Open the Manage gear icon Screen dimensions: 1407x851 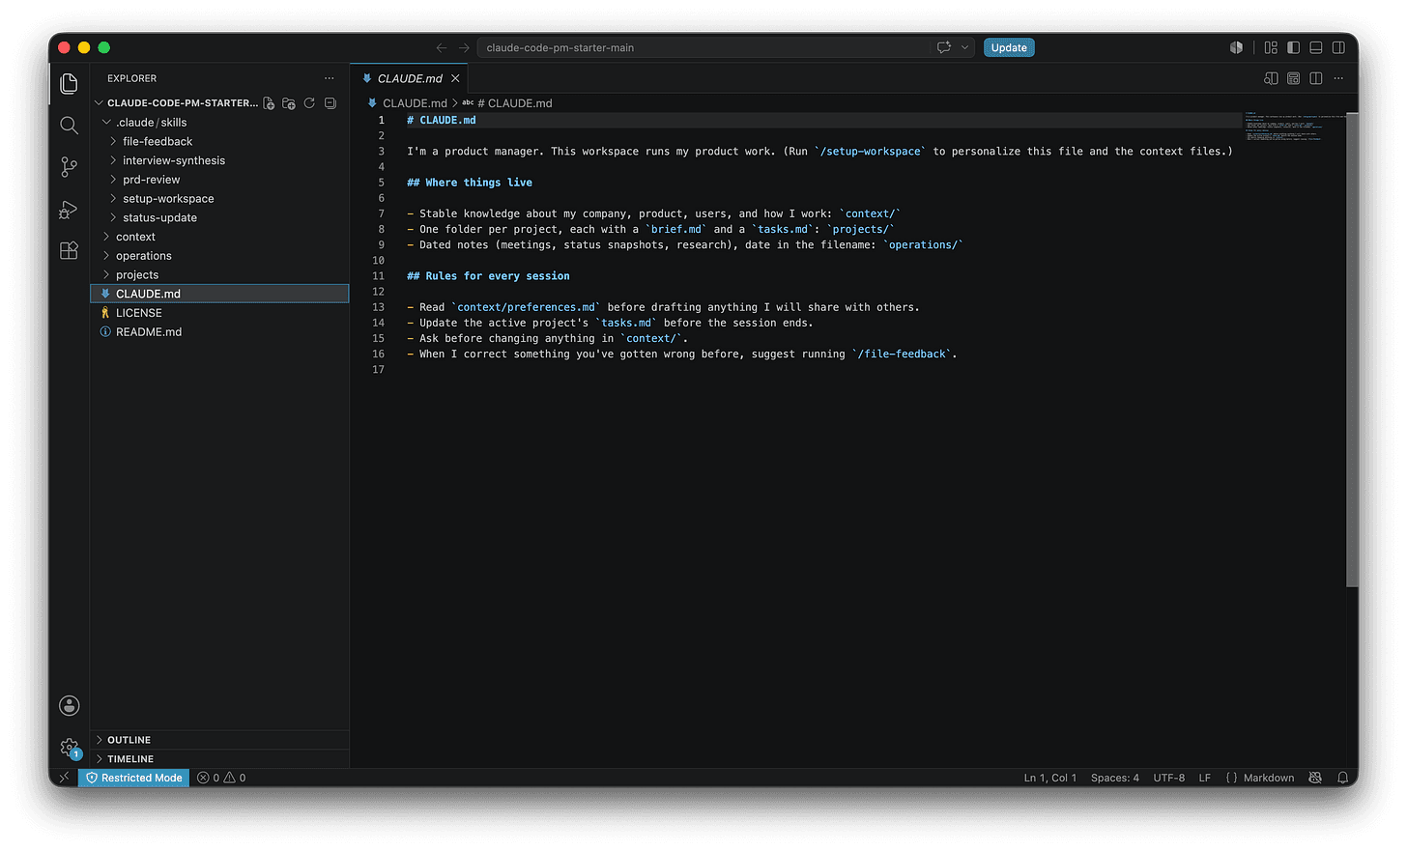point(69,747)
